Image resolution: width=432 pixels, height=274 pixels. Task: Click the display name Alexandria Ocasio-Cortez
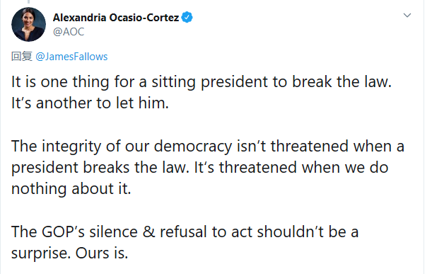(x=116, y=18)
